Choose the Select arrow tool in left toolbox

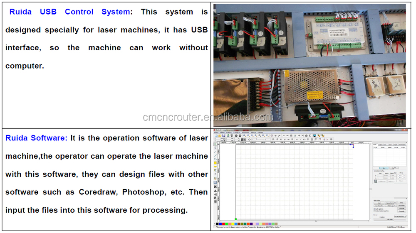(215, 144)
